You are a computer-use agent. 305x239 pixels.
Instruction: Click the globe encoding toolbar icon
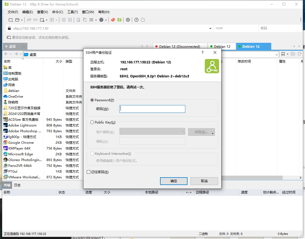coord(101,20)
